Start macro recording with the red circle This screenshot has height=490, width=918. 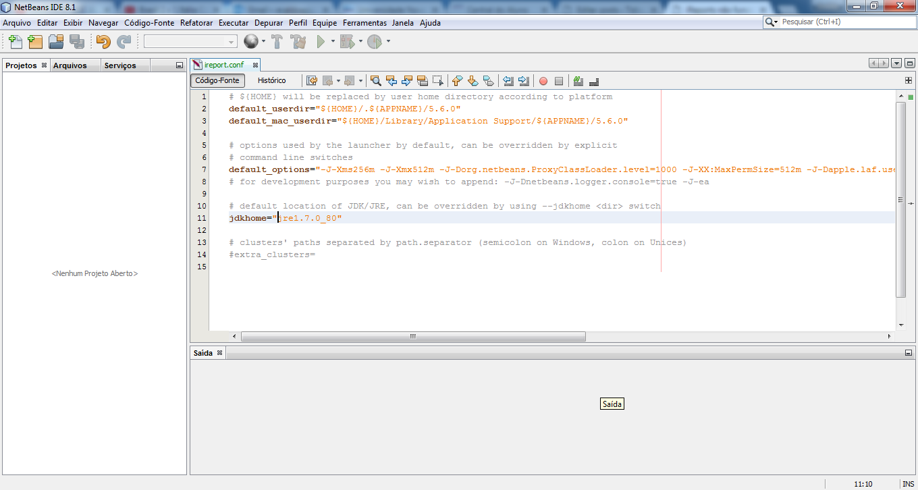point(543,81)
